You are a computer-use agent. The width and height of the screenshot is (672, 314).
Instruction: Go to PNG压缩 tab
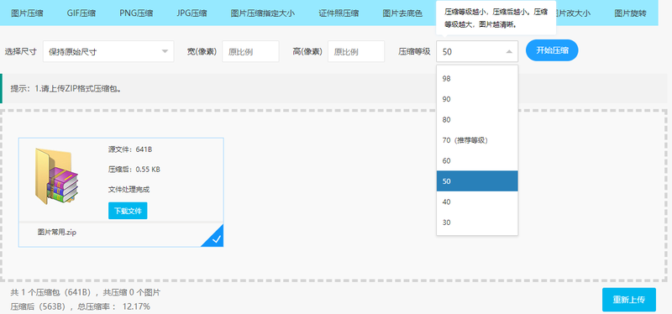(x=136, y=13)
